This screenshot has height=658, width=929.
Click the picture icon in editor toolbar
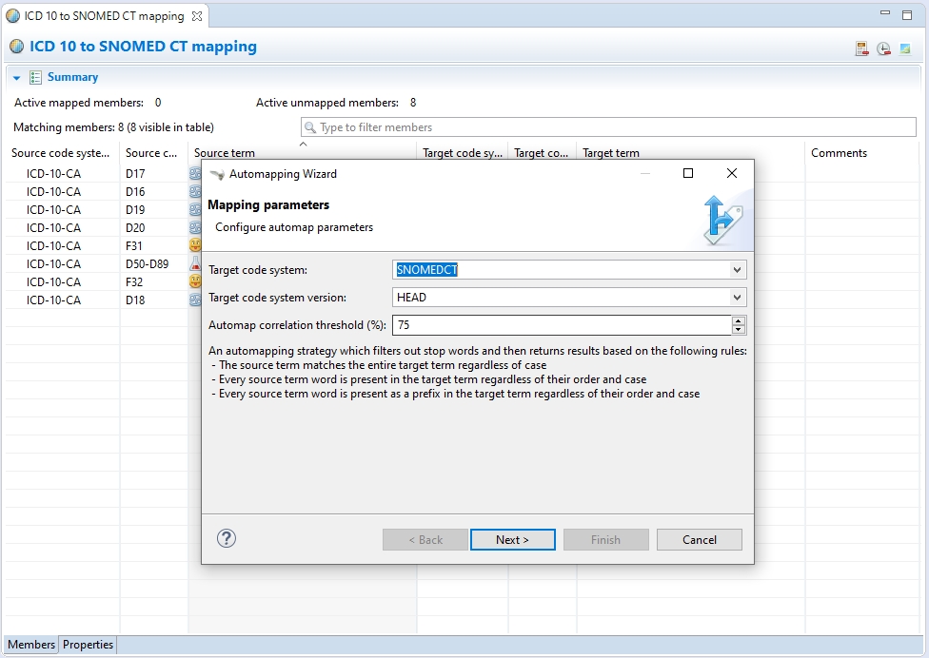pyautogui.click(x=905, y=48)
